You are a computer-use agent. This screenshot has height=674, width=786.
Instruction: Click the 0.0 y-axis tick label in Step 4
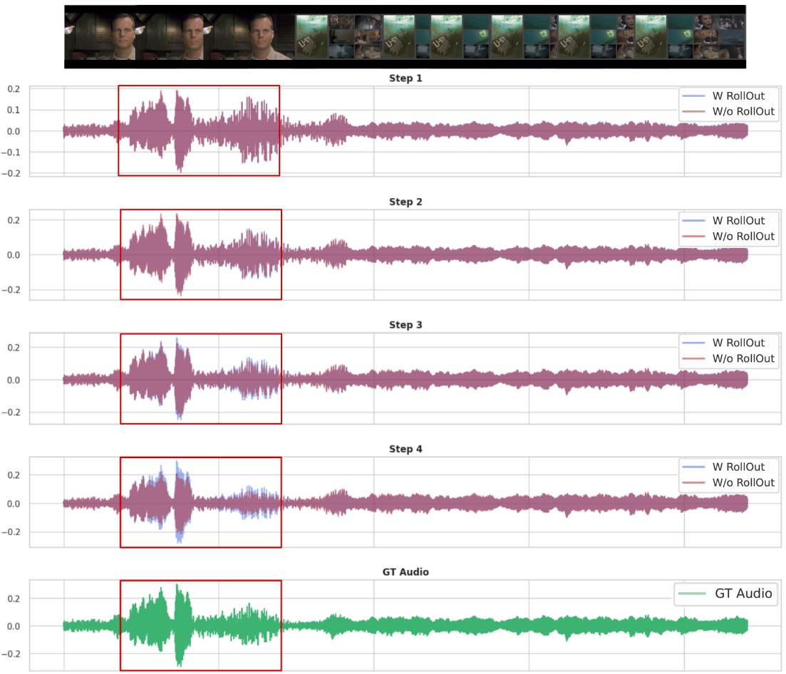point(14,504)
